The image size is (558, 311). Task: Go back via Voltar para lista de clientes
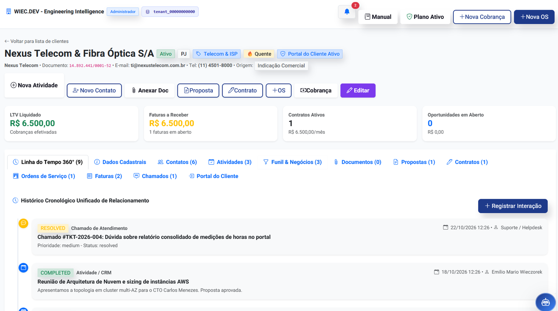click(x=37, y=41)
